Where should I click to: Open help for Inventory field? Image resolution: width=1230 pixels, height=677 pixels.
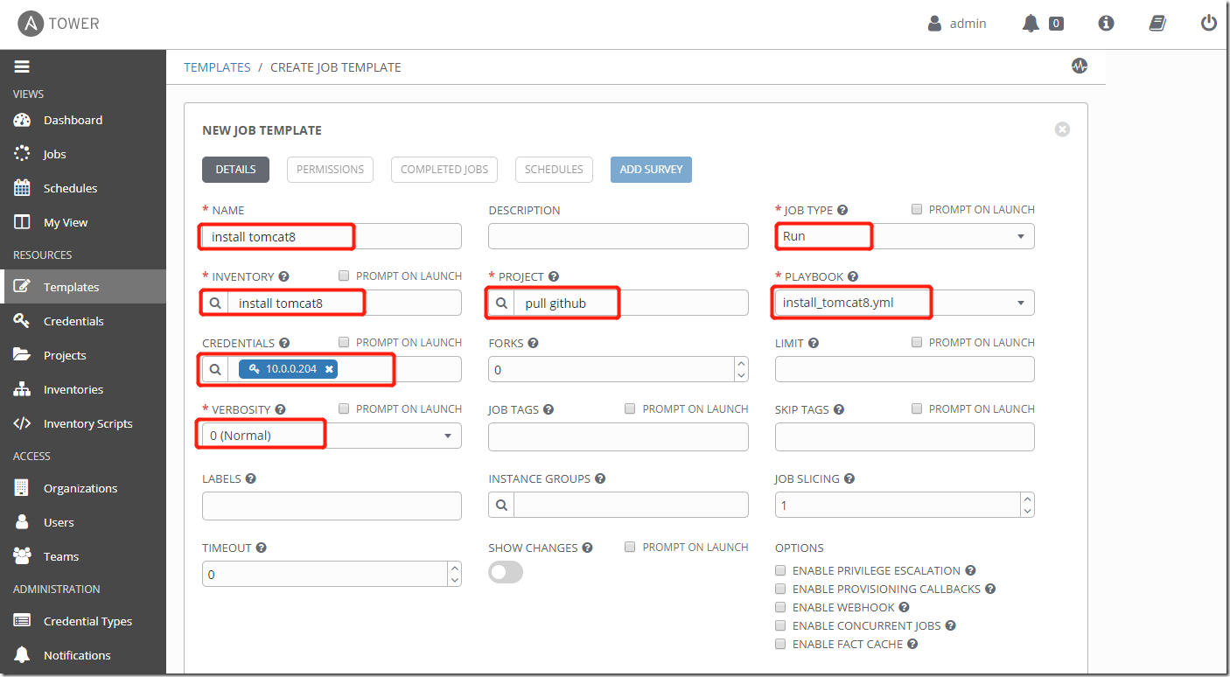[283, 276]
